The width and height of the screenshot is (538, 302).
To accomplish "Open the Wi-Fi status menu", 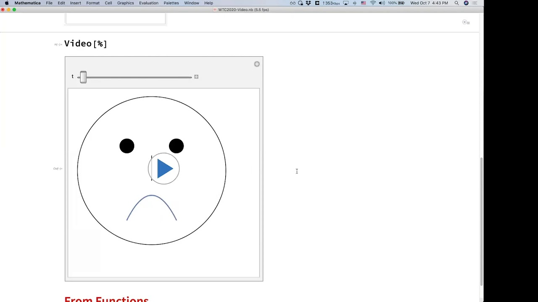I will (x=373, y=3).
